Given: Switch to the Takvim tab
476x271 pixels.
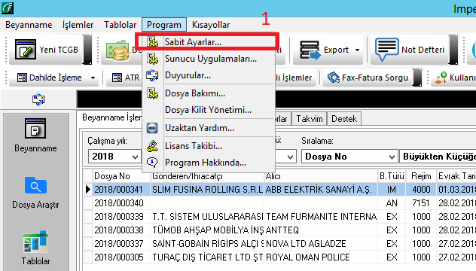Looking at the screenshot, I should (309, 119).
